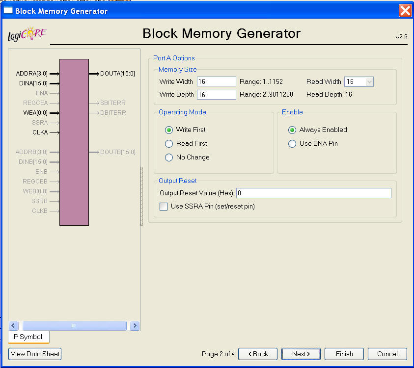Click the Write Depth input field
The image size is (414, 368).
(x=217, y=94)
